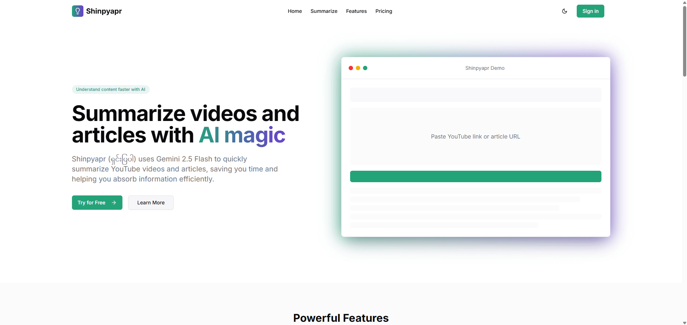Click the empty gray bar atop the demo
Image resolution: width=687 pixels, height=325 pixels.
pyautogui.click(x=475, y=95)
